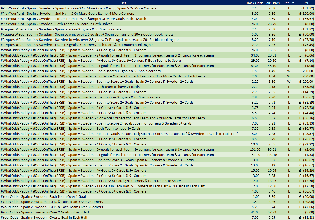This screenshot has width=315, height=220.
Task: Click the 'Over 1 Goal In Each Half' bet
Action: [44, 217]
